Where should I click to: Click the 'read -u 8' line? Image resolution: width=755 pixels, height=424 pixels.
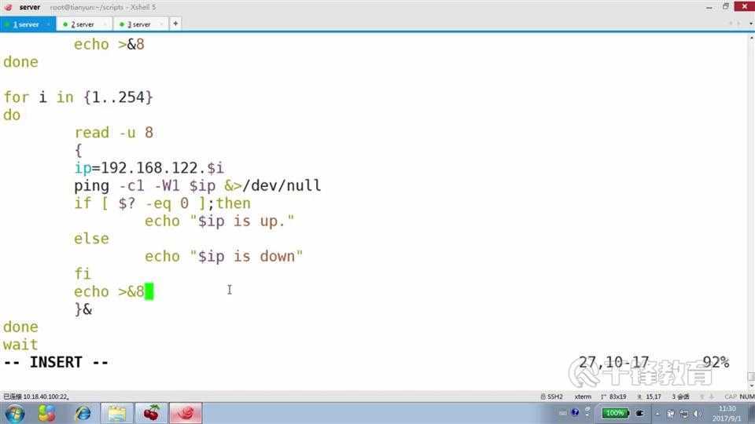point(113,133)
